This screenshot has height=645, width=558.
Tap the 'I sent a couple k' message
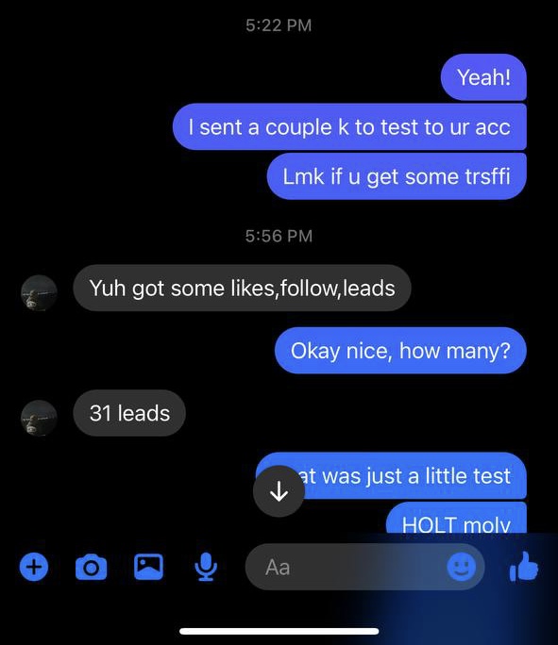click(349, 126)
